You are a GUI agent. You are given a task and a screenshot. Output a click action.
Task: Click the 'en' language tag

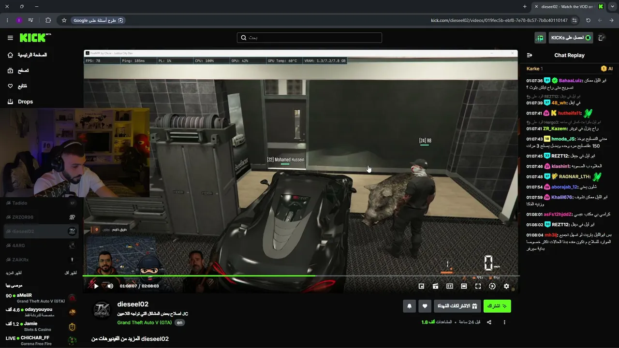point(179,322)
